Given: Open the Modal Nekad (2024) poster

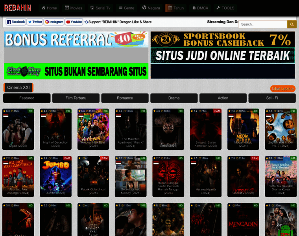Looking at the screenshot, I should [243, 129].
